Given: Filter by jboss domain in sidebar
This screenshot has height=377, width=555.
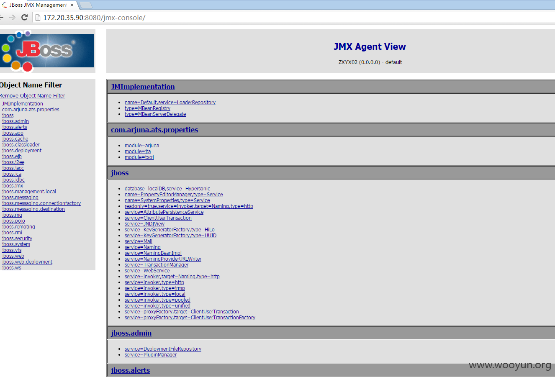Looking at the screenshot, I should pyautogui.click(x=8, y=115).
